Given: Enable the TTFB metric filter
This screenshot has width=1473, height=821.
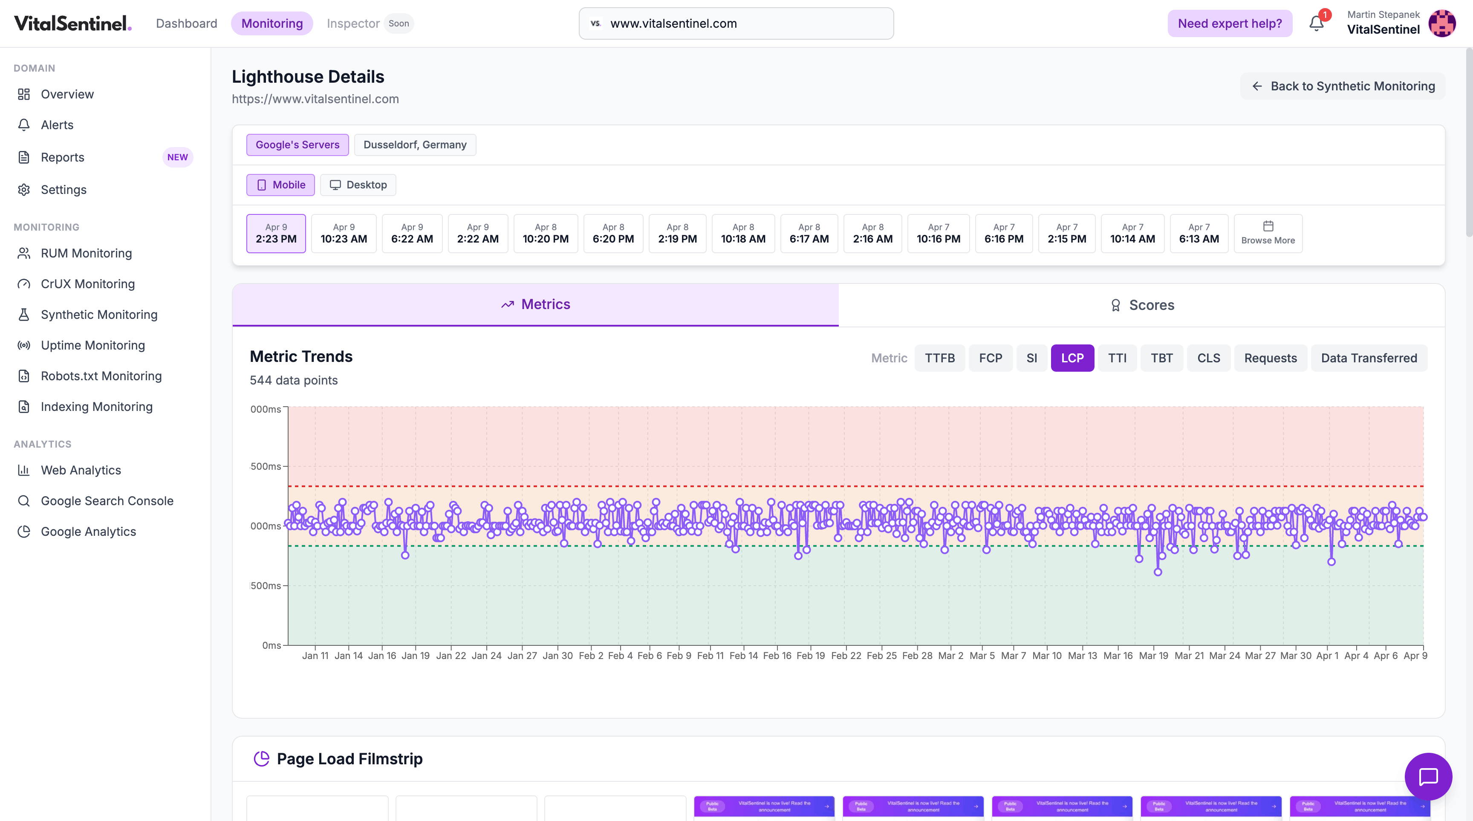Looking at the screenshot, I should point(939,358).
